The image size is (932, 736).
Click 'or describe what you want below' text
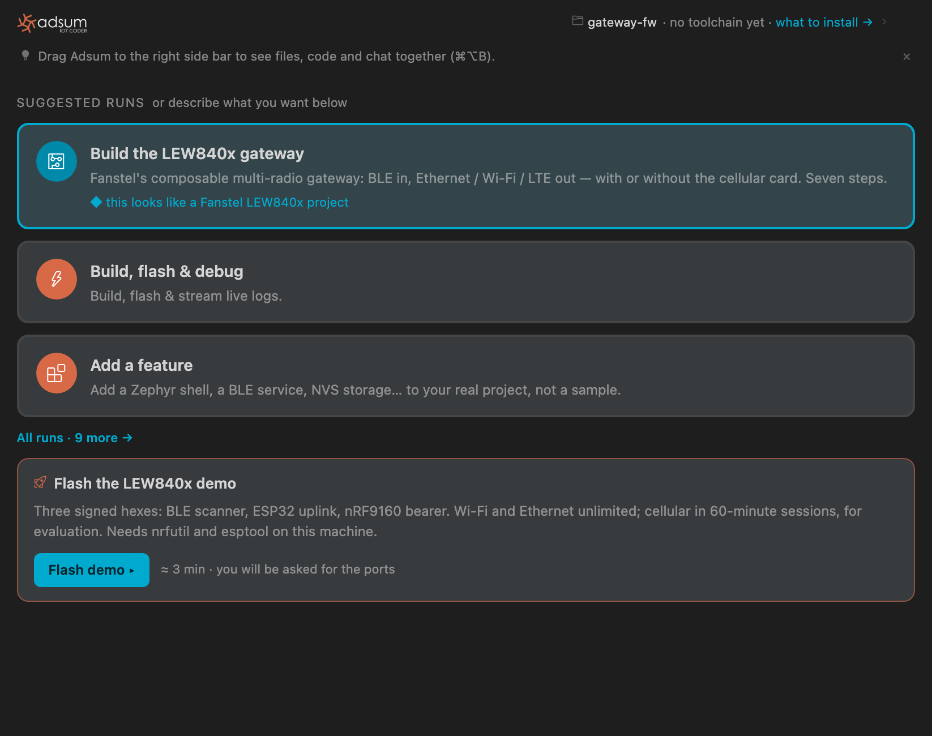click(x=250, y=102)
